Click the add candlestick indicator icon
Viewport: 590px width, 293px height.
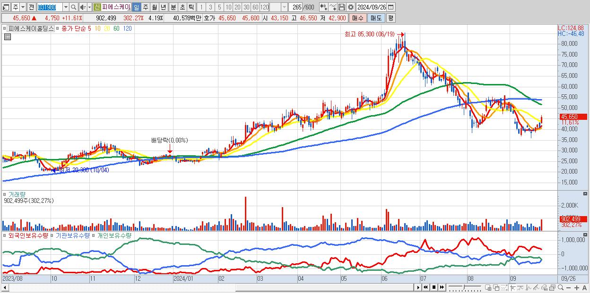tap(324, 7)
